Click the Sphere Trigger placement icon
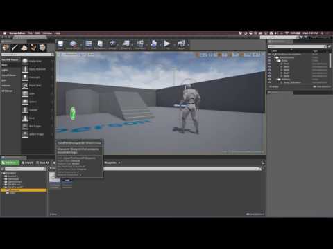333x249 pixels. coord(25,134)
